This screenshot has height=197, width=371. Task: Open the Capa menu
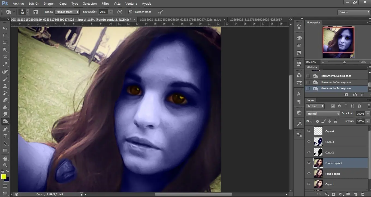[x=63, y=4]
